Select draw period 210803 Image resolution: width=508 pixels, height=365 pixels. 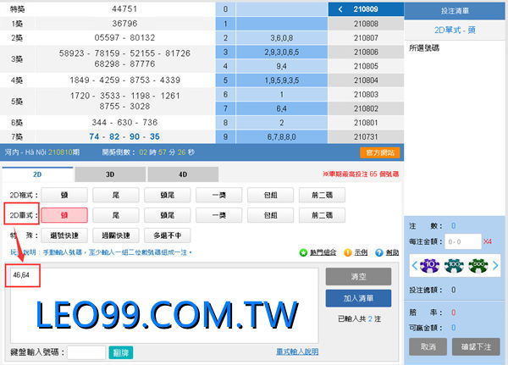tap(366, 94)
